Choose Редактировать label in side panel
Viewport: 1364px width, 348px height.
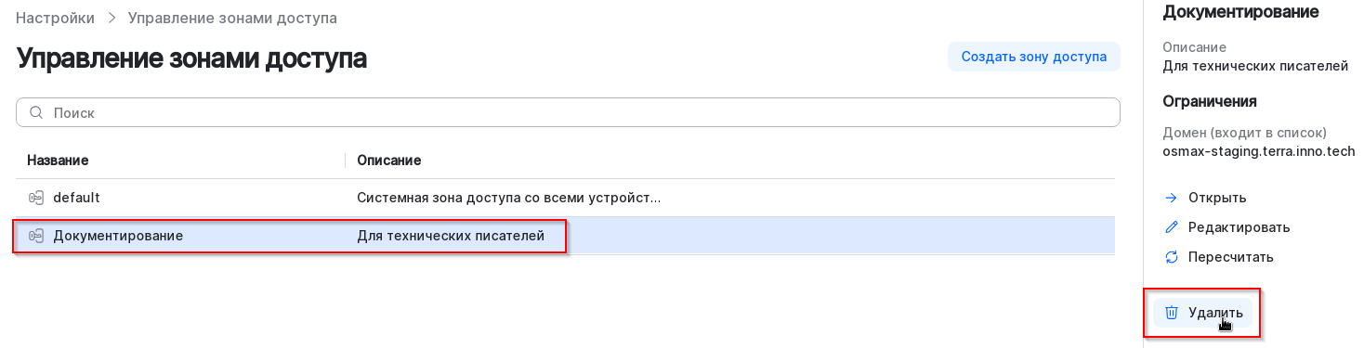point(1239,227)
